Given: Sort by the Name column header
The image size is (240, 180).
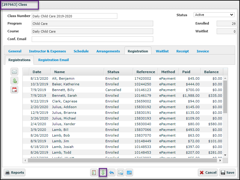Looking at the screenshot, I should point(78,72).
